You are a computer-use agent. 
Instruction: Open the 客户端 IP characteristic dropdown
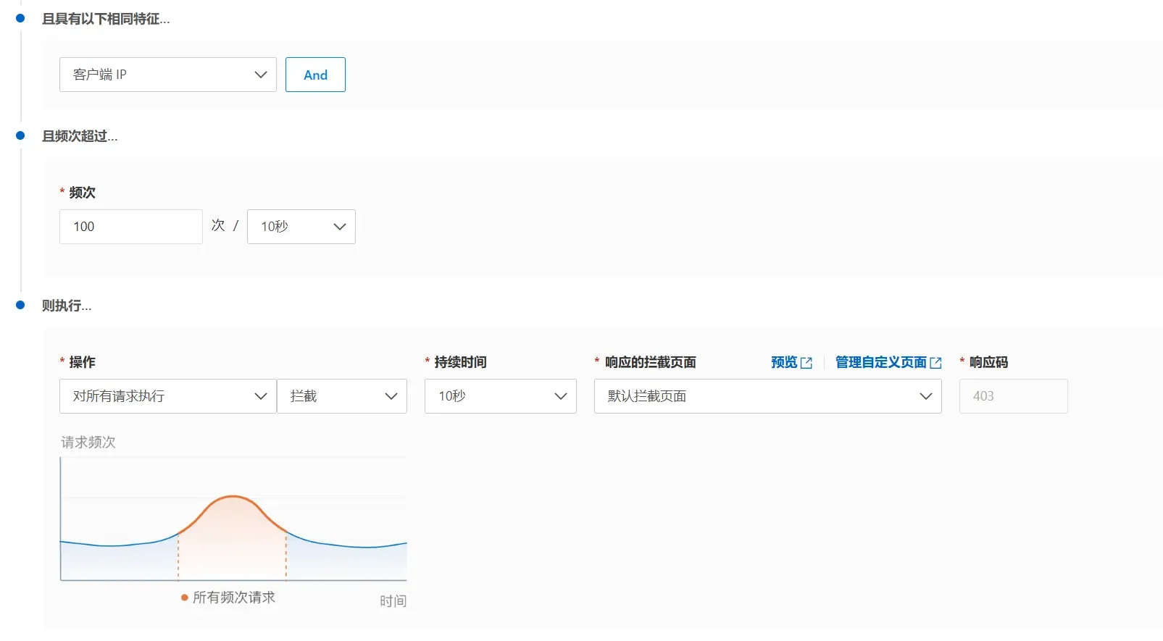(167, 75)
